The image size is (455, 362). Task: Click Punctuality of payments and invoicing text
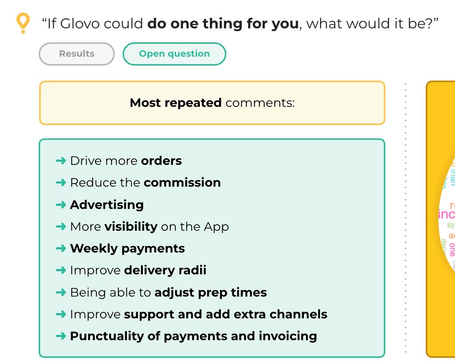point(193,336)
